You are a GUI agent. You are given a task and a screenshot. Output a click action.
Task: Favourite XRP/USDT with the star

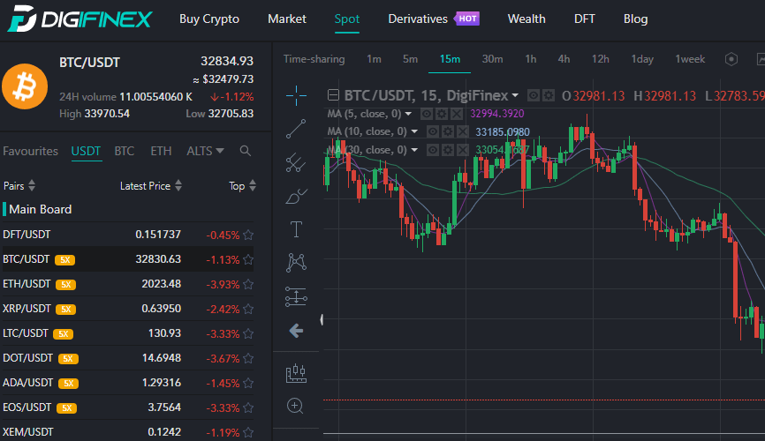(x=248, y=309)
